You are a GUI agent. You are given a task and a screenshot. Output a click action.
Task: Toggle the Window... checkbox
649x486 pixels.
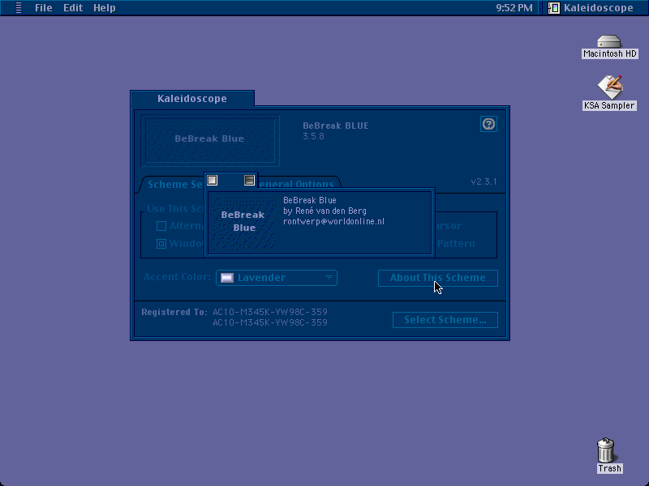coord(161,244)
